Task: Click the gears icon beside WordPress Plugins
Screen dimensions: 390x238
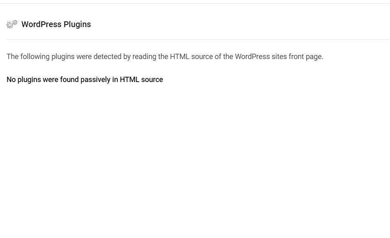Action: pos(12,24)
